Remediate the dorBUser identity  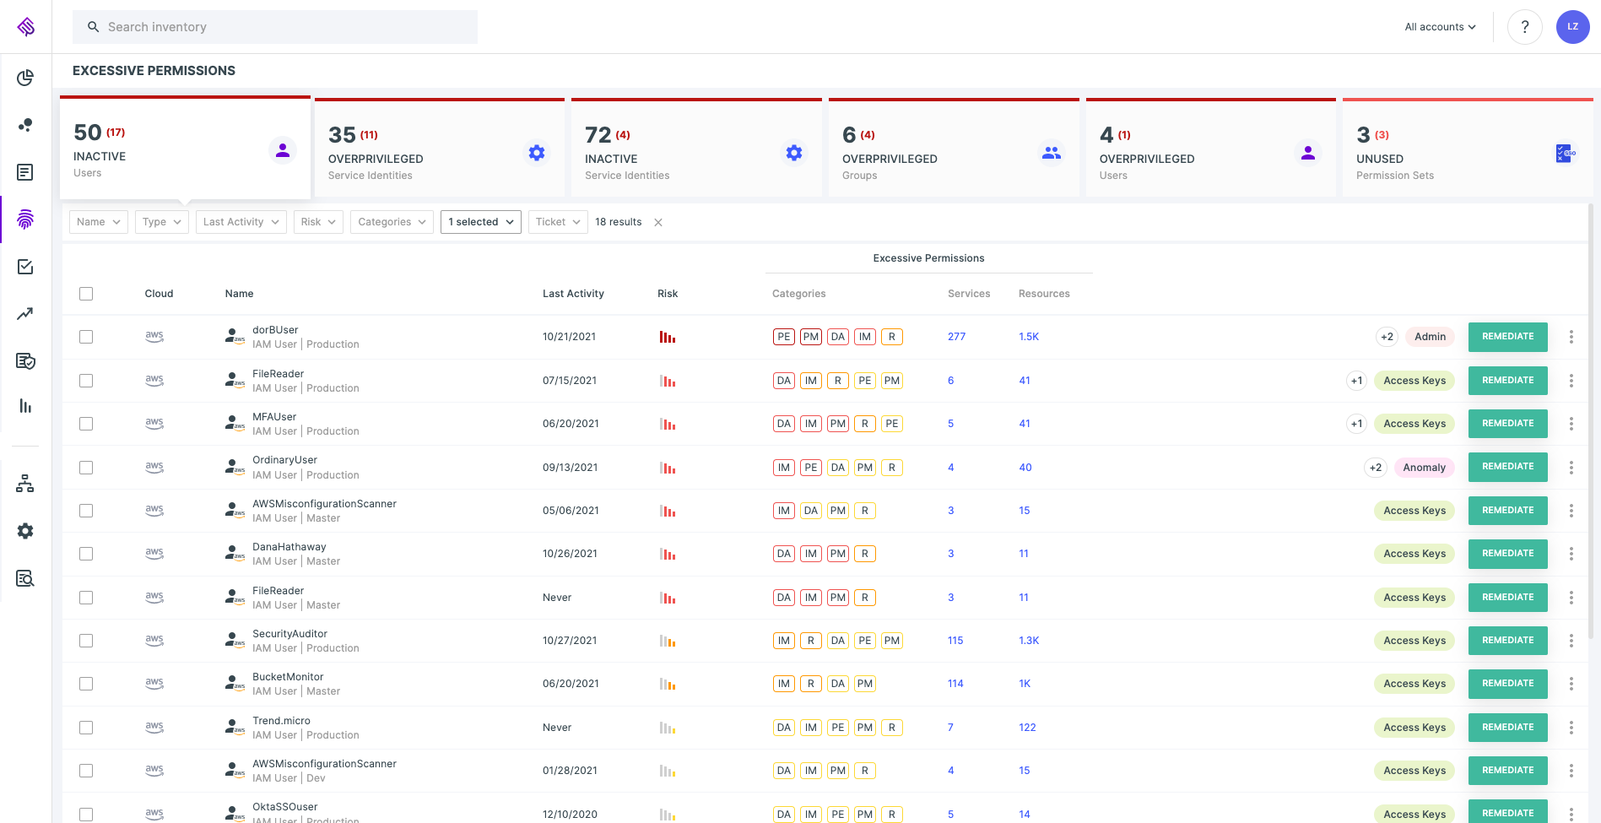click(x=1508, y=337)
